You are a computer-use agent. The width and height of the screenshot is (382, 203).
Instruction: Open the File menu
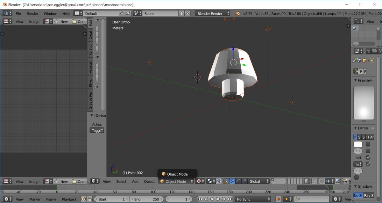(x=18, y=13)
